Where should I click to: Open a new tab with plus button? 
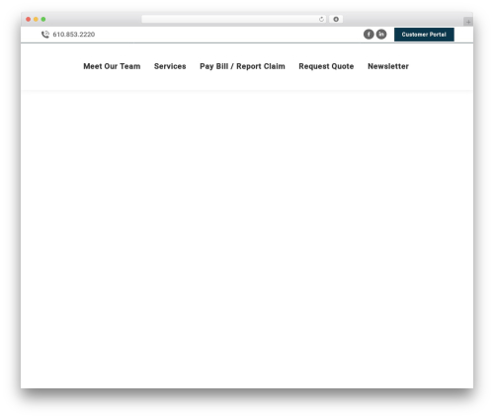(x=468, y=22)
